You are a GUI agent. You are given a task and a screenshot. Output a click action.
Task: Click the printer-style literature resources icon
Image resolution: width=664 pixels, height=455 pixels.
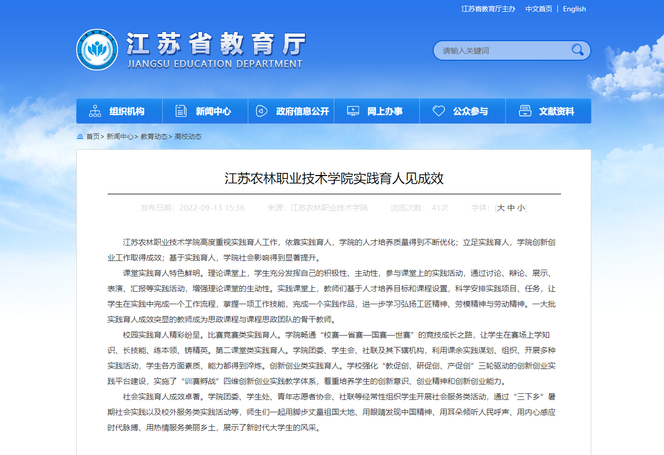coord(525,111)
